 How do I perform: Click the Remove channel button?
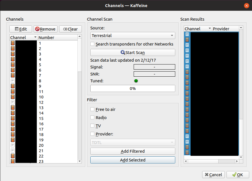pyautogui.click(x=46, y=29)
